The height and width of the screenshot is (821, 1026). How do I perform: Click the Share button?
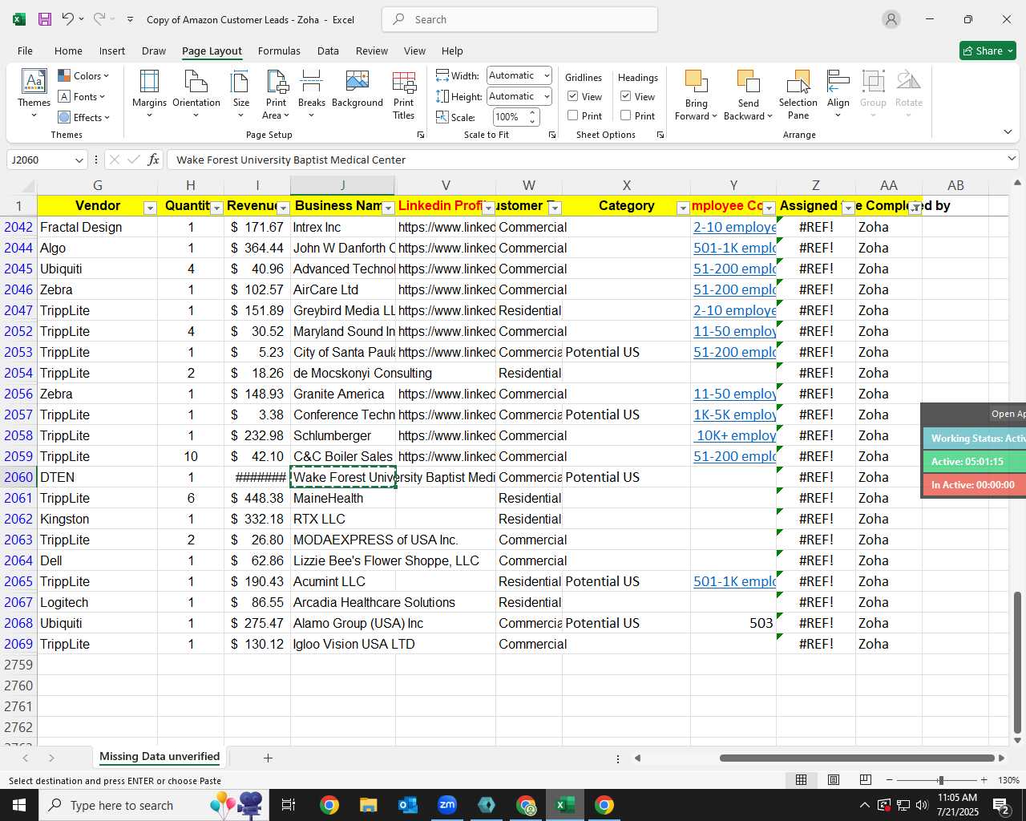point(988,51)
